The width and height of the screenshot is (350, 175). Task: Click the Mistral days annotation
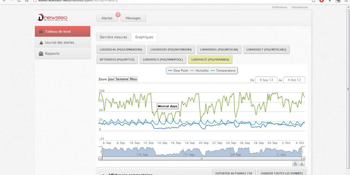168,106
